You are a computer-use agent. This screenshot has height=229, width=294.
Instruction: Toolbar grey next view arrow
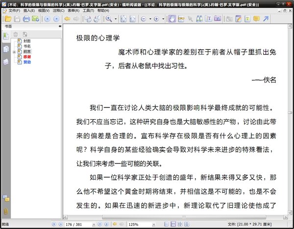pos(76,19)
